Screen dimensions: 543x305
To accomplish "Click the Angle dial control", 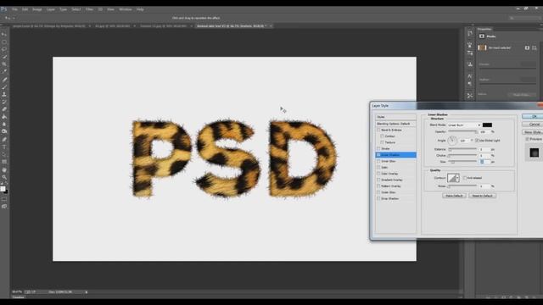I will (x=452, y=141).
